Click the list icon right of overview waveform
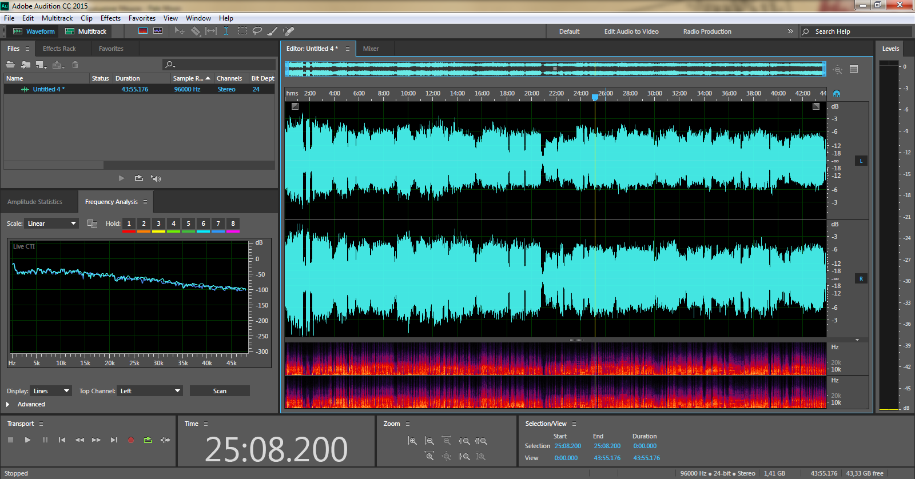The height and width of the screenshot is (479, 915). pyautogui.click(x=854, y=69)
